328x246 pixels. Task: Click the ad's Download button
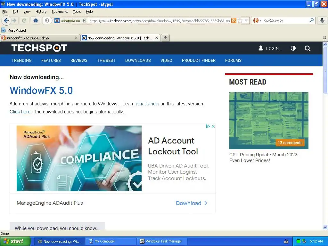192,203
